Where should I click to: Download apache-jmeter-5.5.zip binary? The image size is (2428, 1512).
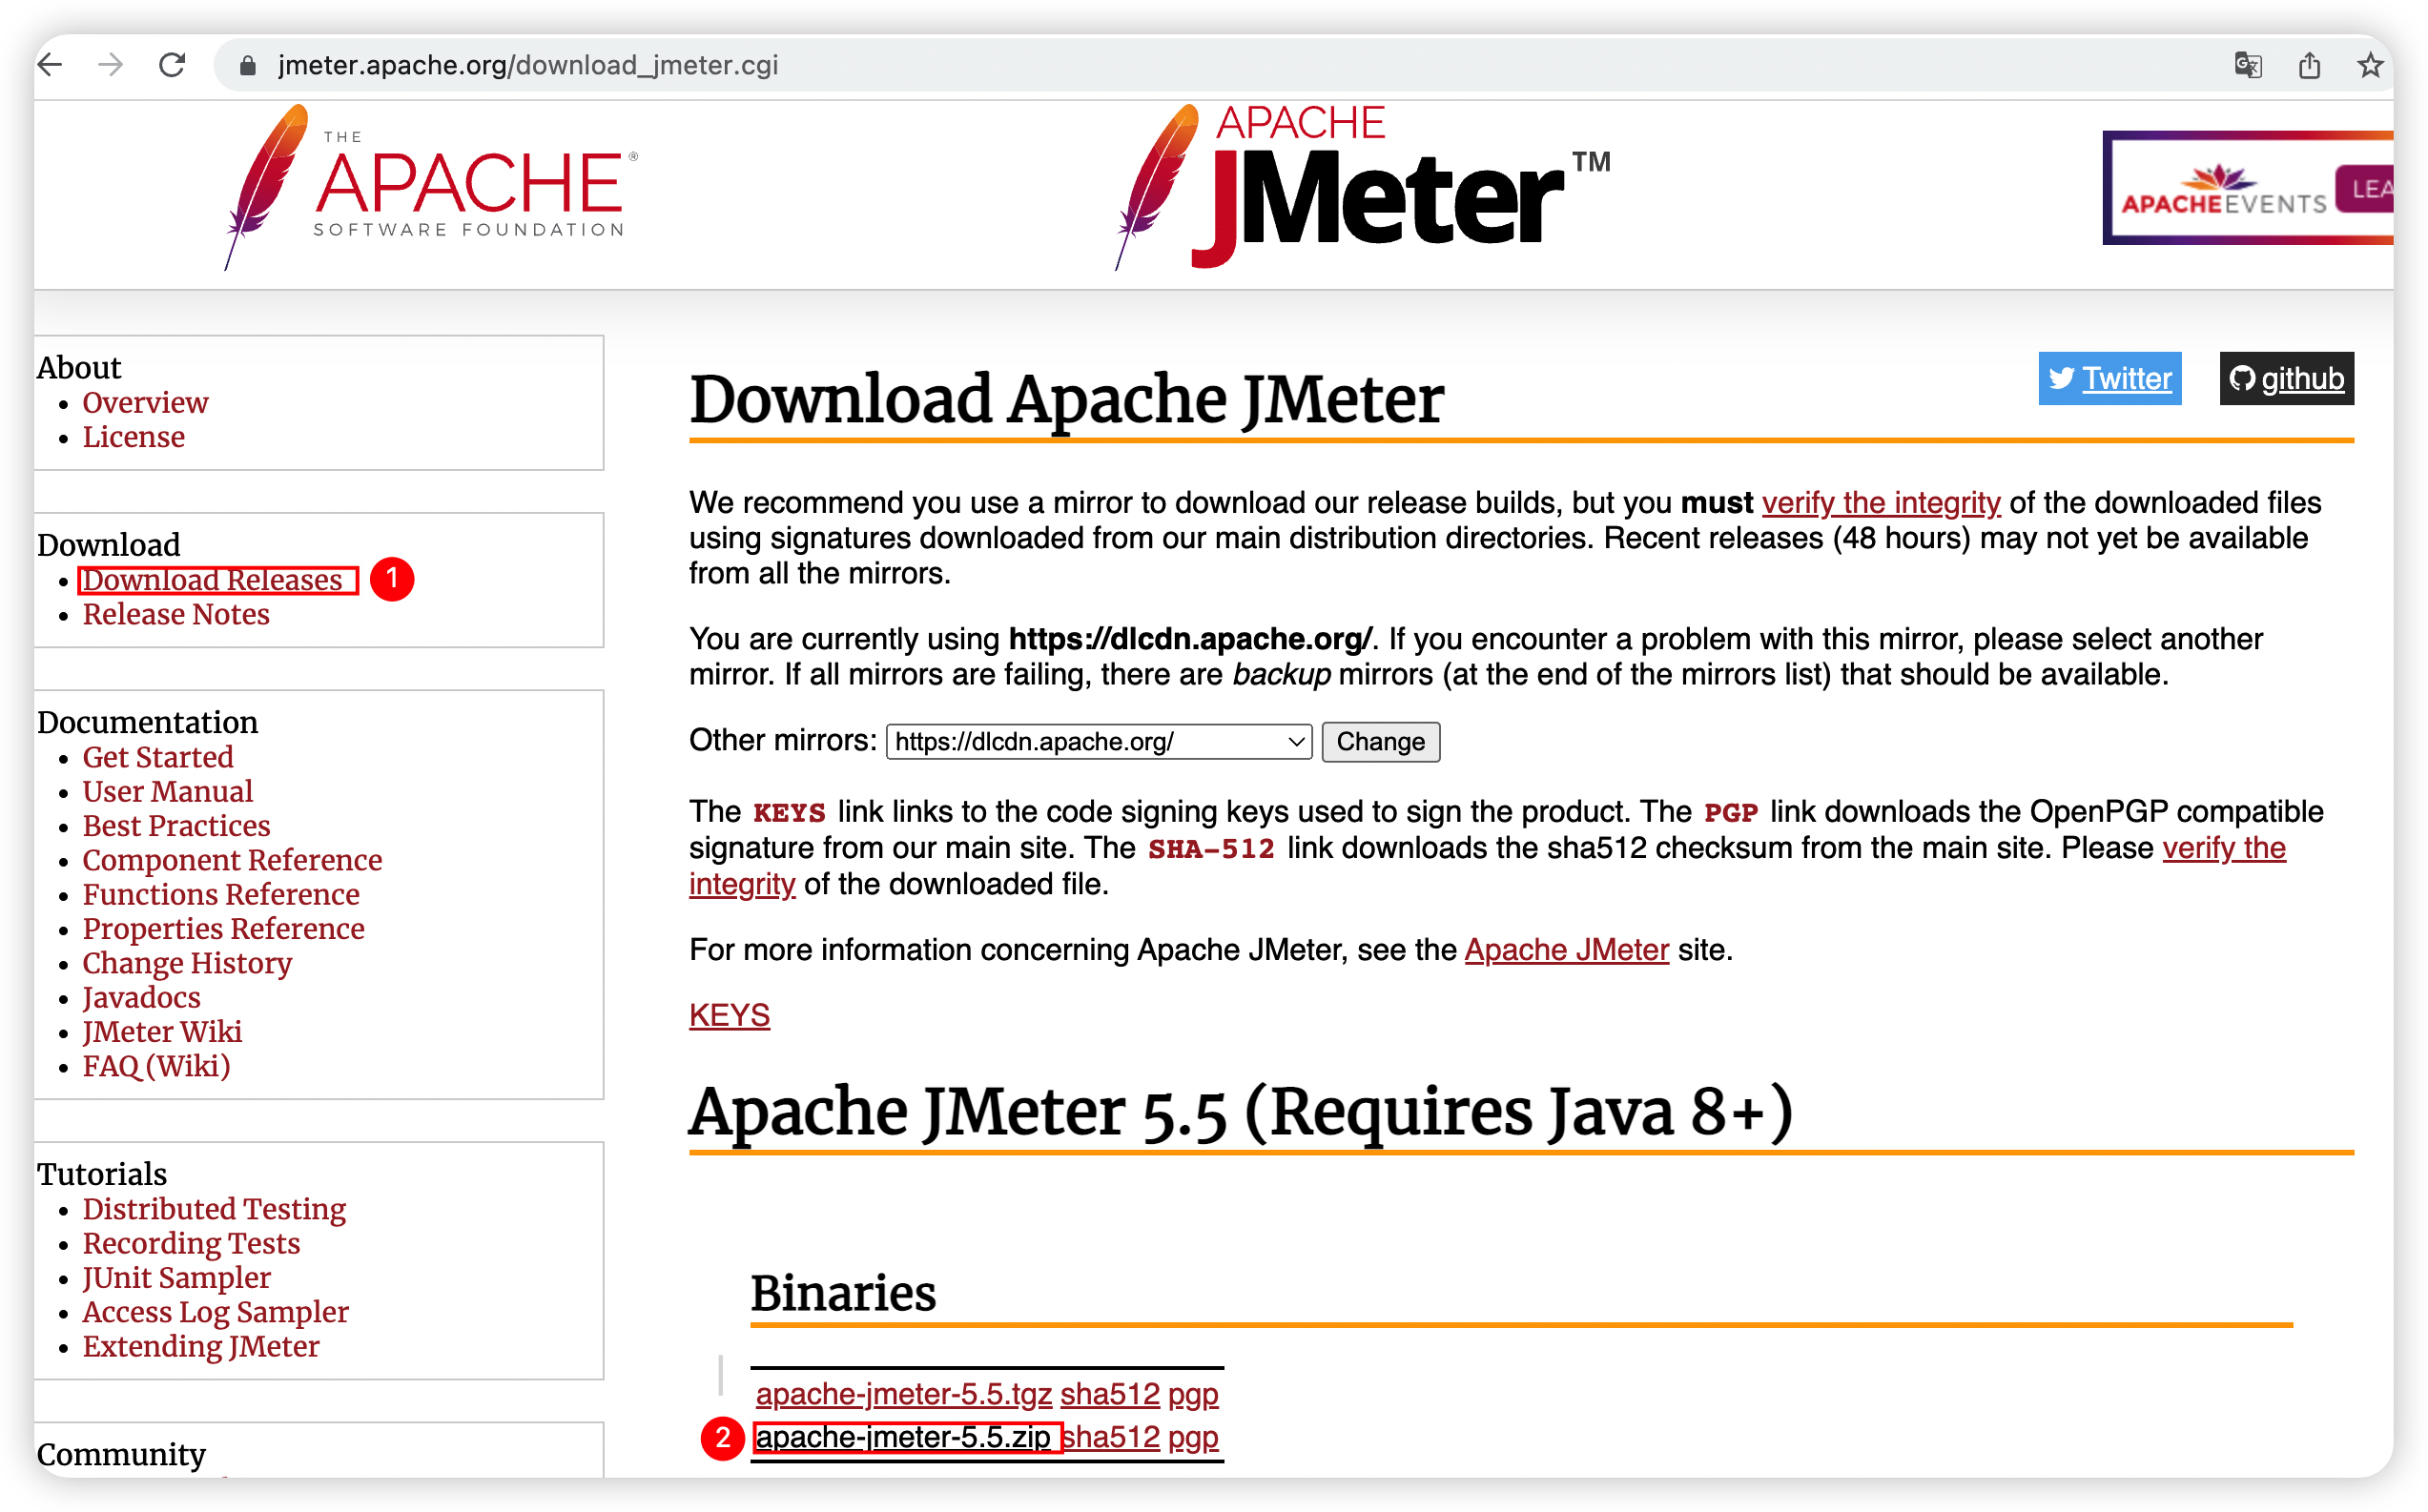click(x=902, y=1437)
